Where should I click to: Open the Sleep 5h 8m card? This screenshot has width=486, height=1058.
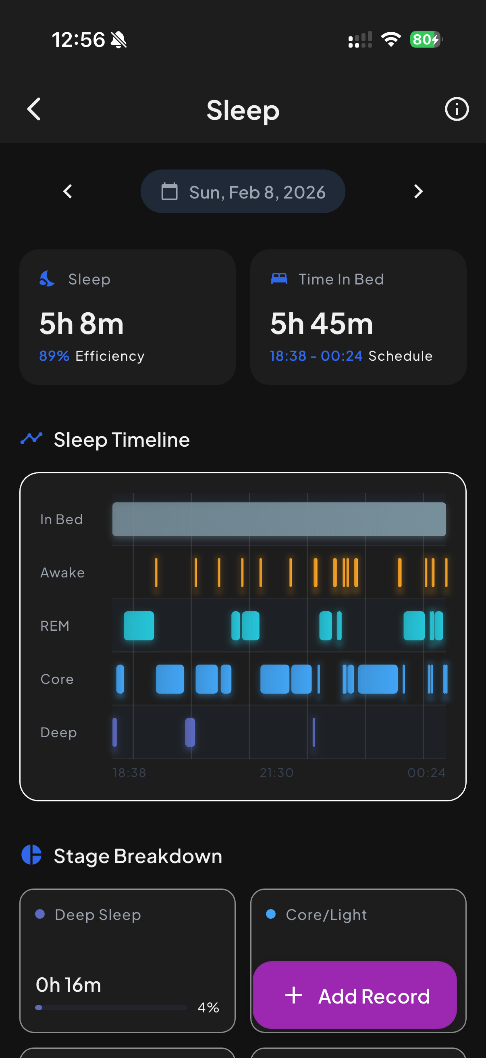pyautogui.click(x=128, y=317)
